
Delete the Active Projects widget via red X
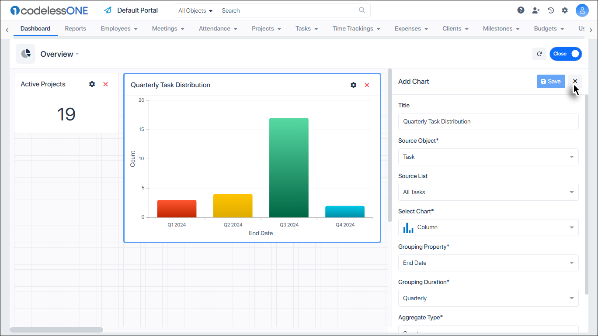click(105, 84)
